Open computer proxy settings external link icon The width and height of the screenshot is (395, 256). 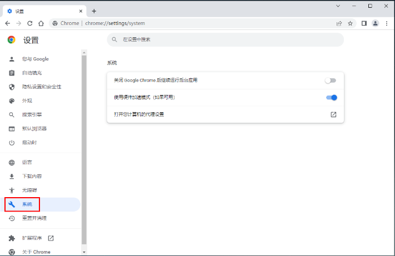click(x=333, y=114)
